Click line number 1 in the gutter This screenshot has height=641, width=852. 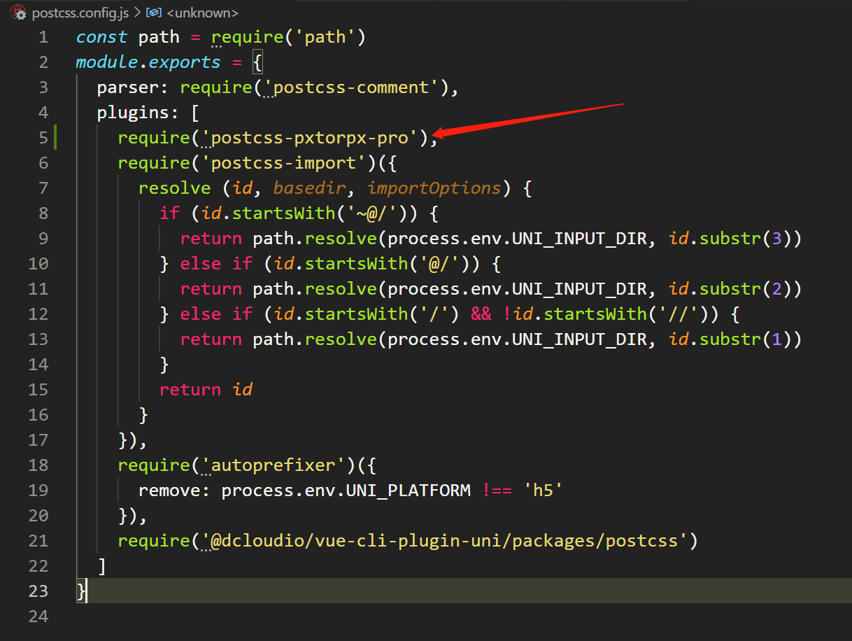click(x=43, y=36)
